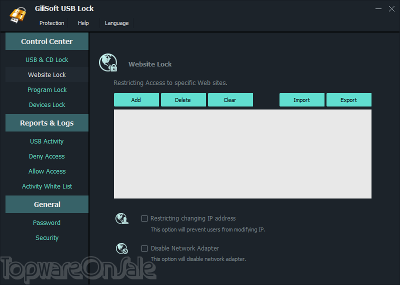View the USB Activity report

[x=47, y=141]
